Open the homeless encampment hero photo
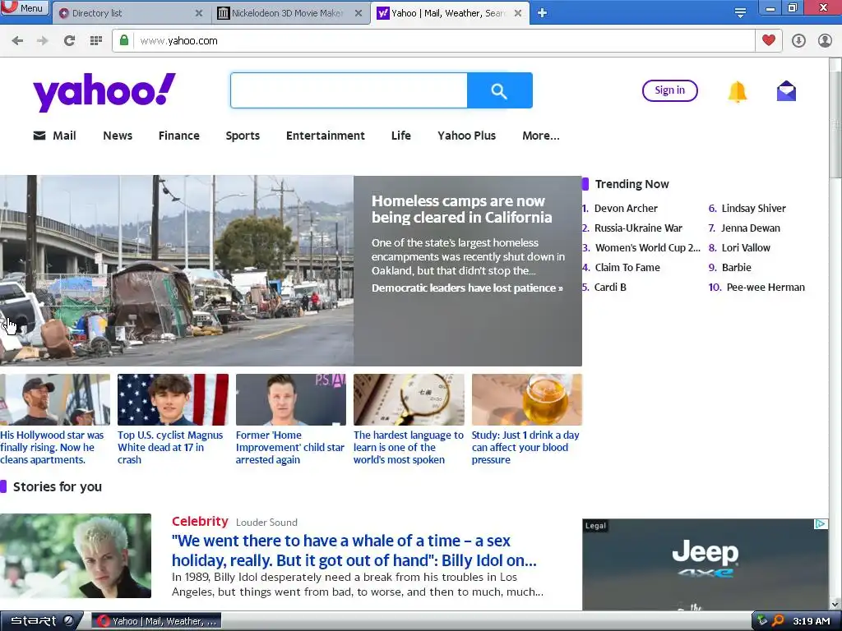The height and width of the screenshot is (631, 842). pyautogui.click(x=177, y=270)
